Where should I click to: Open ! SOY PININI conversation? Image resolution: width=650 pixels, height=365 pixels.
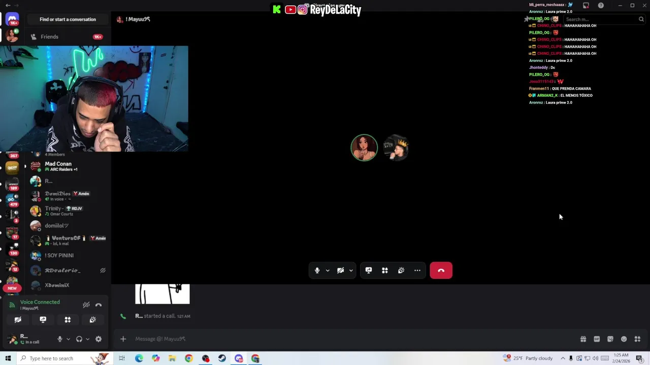tap(68, 255)
